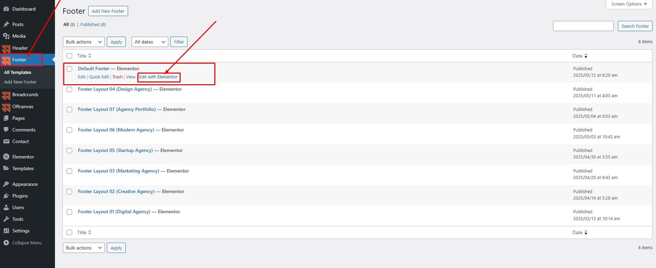Tick the Footer Layout 07 checkbox
656x268 pixels.
(69, 109)
